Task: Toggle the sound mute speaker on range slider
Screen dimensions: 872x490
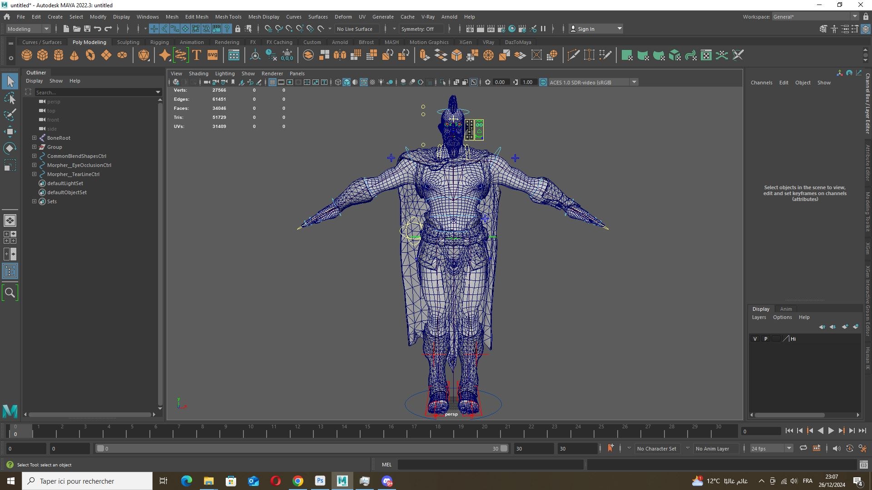Action: (837, 448)
